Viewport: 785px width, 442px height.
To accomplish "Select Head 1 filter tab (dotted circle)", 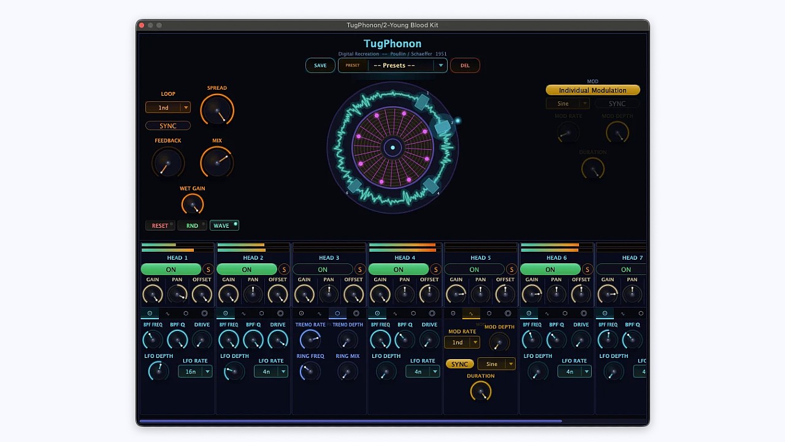I will click(x=150, y=314).
